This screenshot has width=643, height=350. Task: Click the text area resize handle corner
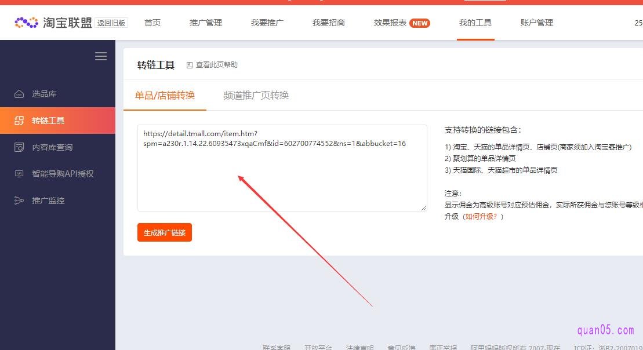(x=424, y=208)
